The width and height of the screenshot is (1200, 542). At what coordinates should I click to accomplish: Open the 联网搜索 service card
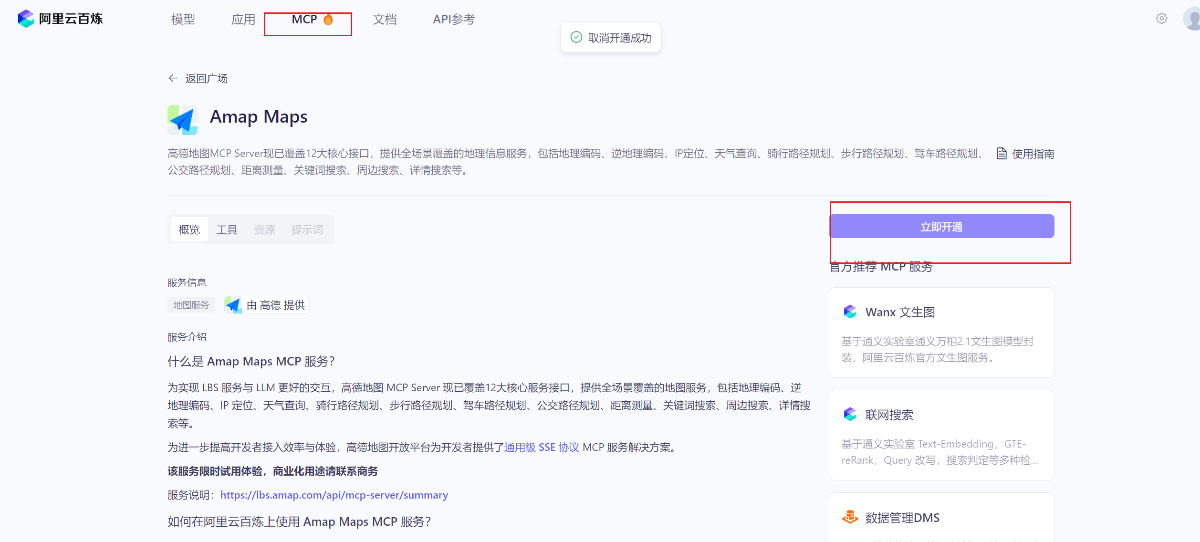coord(941,435)
